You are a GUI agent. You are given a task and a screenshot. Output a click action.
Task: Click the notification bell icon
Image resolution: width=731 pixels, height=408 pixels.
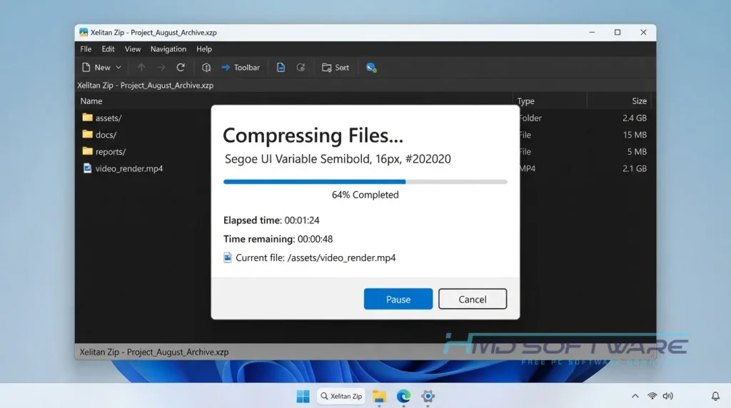(x=715, y=397)
